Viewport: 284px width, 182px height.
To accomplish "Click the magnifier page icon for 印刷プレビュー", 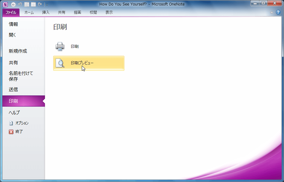I will (x=60, y=63).
